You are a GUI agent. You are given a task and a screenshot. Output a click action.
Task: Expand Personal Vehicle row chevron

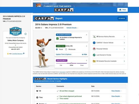(x=124, y=49)
